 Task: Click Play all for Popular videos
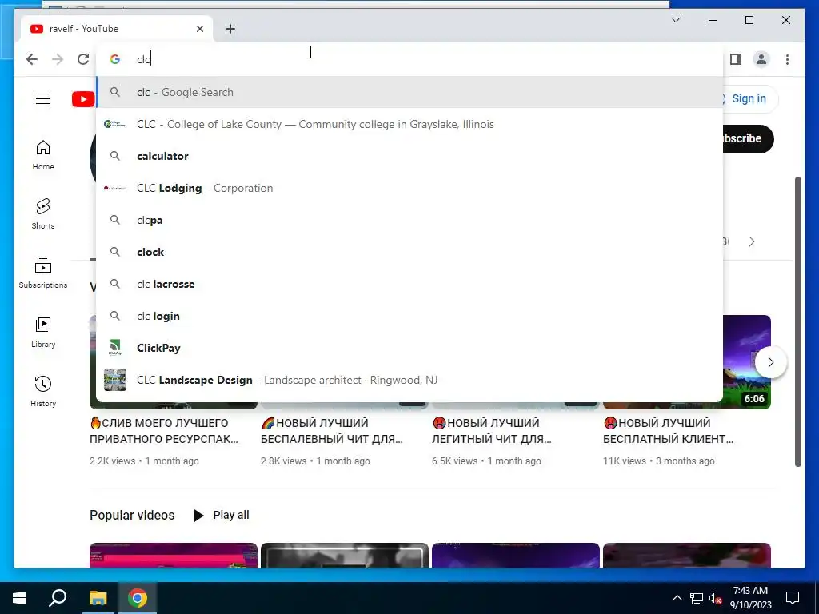point(222,516)
